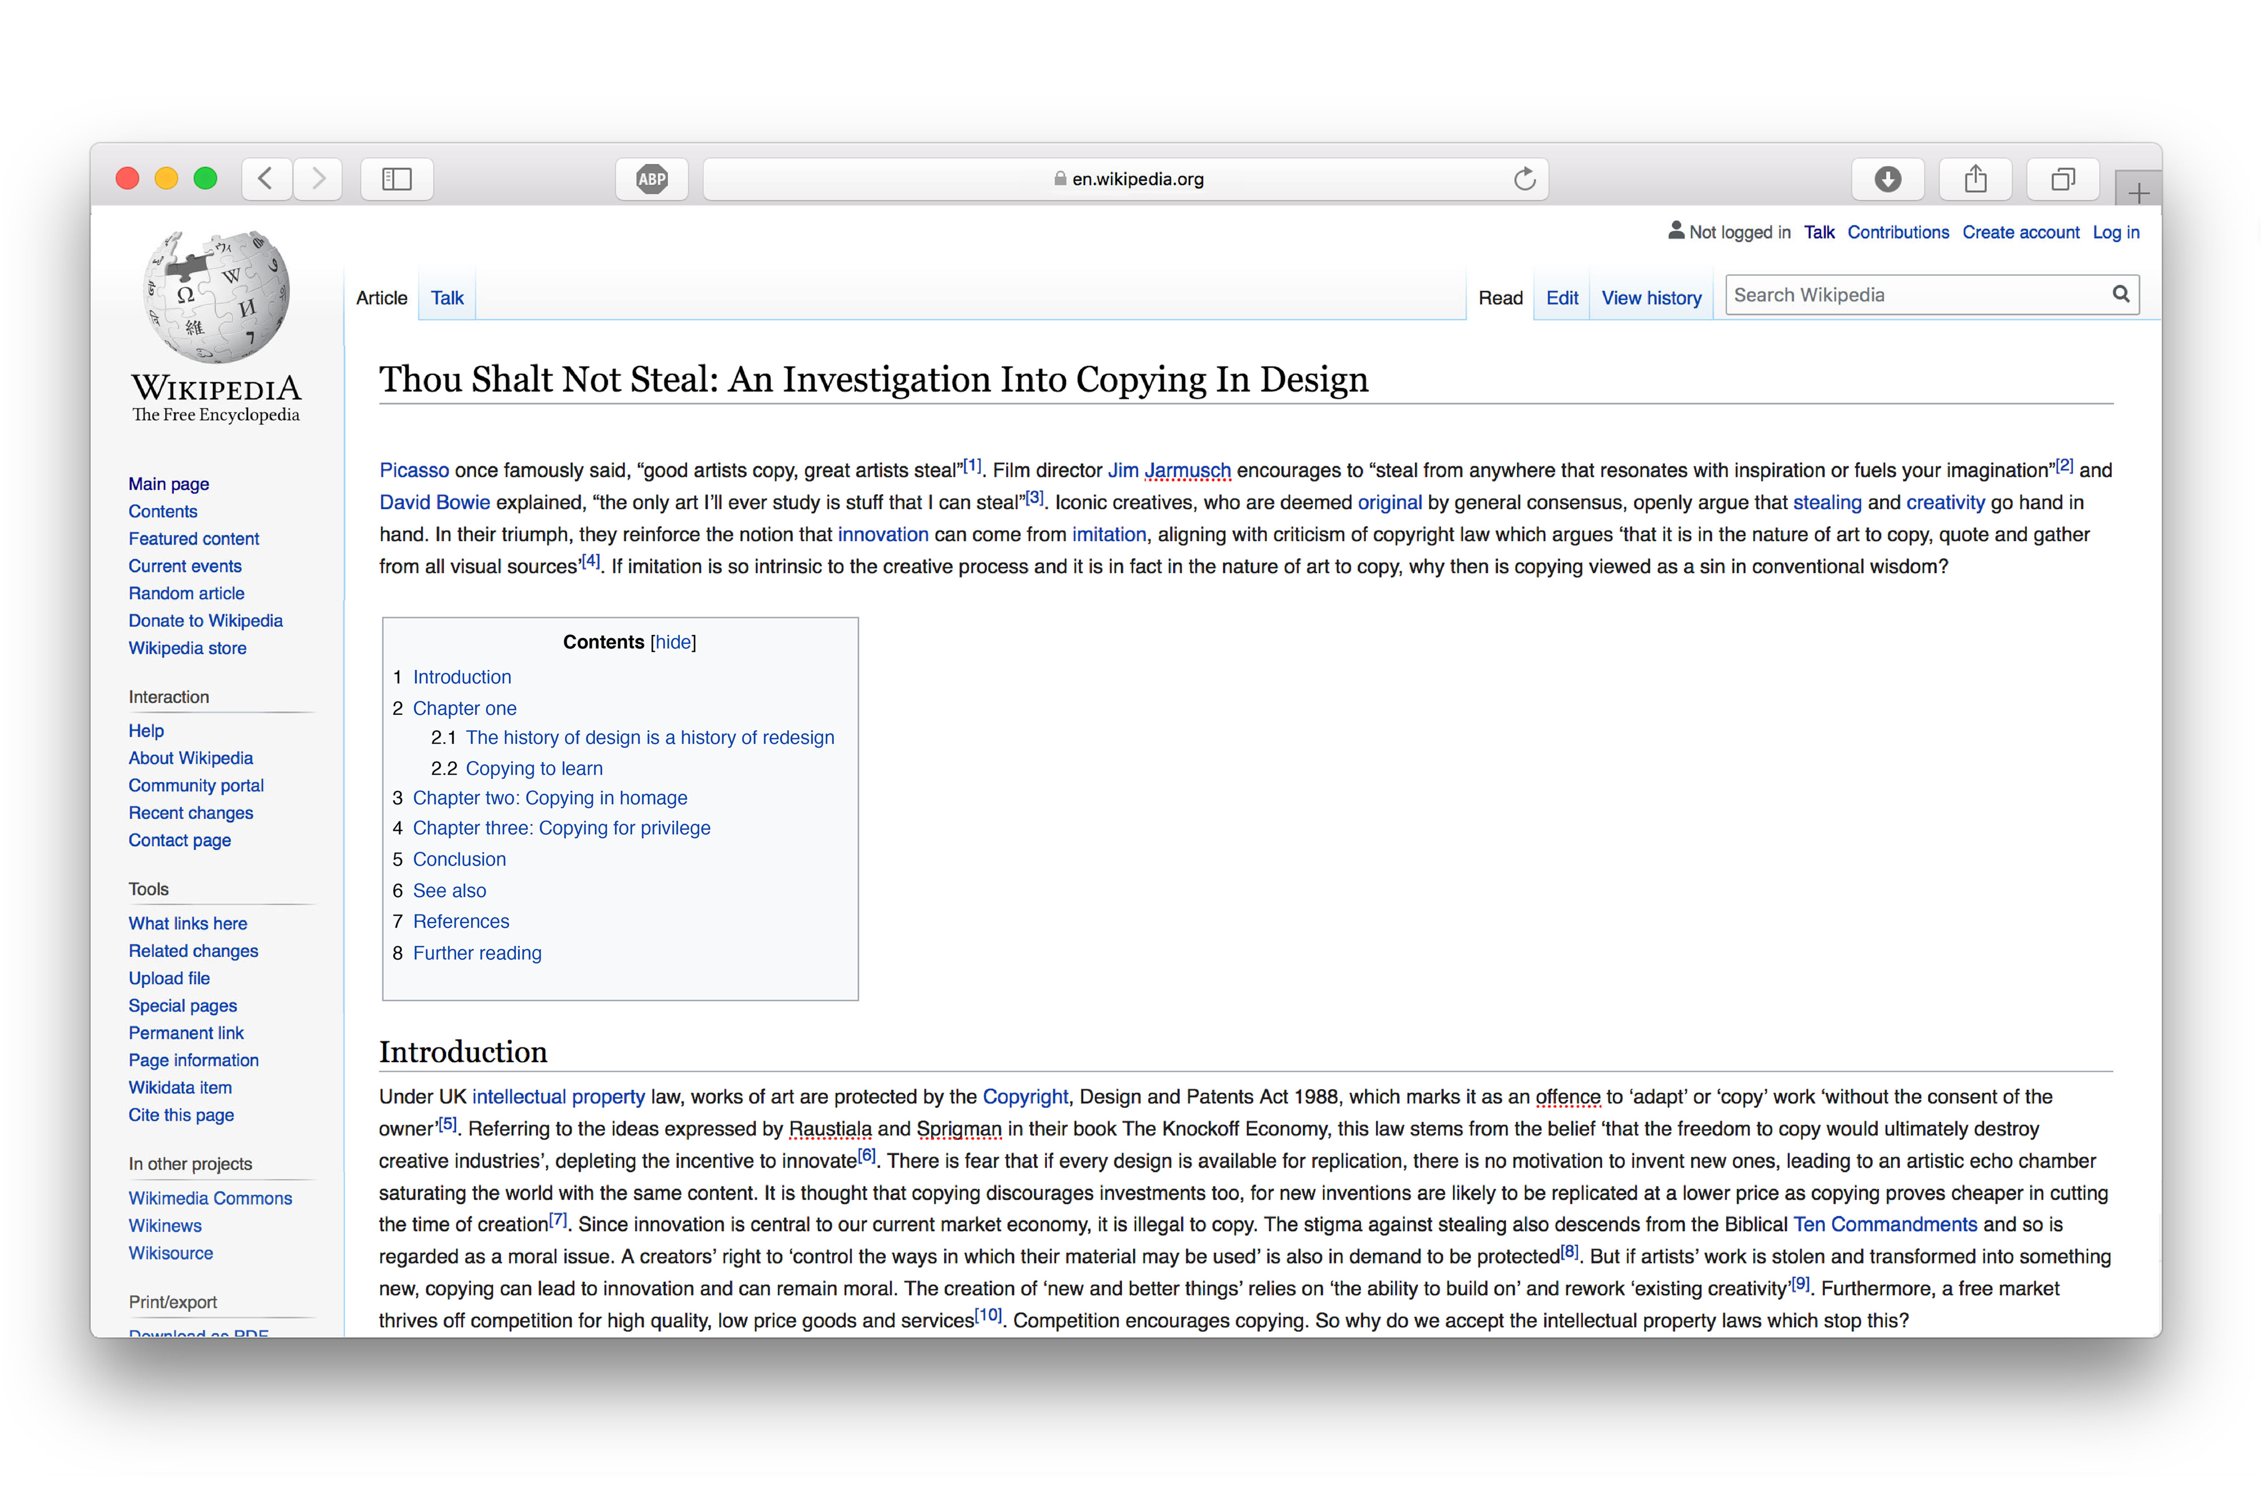Click Upload file link
Screen dimensions: 2261x1502
point(169,978)
